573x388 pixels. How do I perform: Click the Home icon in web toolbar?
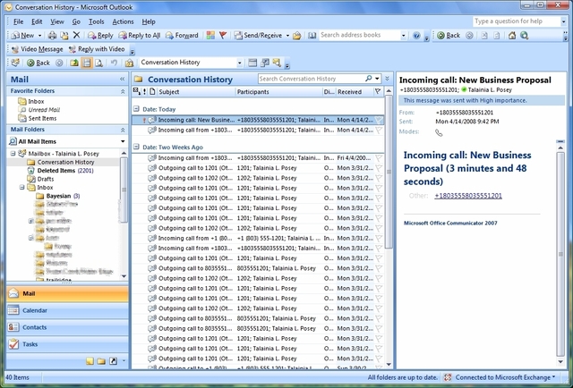tap(512, 36)
